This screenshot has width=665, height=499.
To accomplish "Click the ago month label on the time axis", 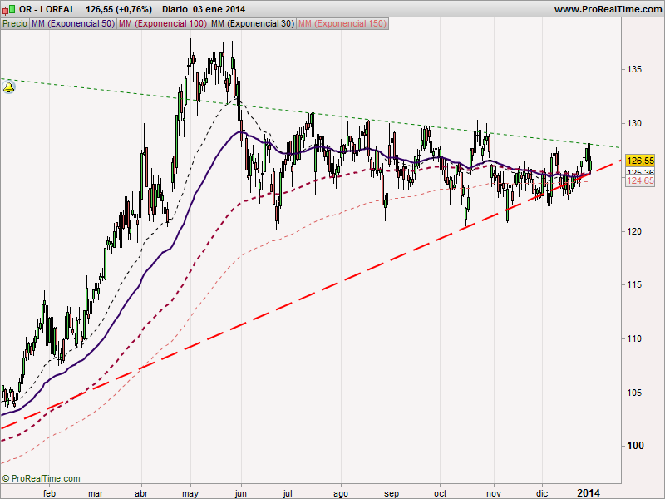I will coord(341,493).
